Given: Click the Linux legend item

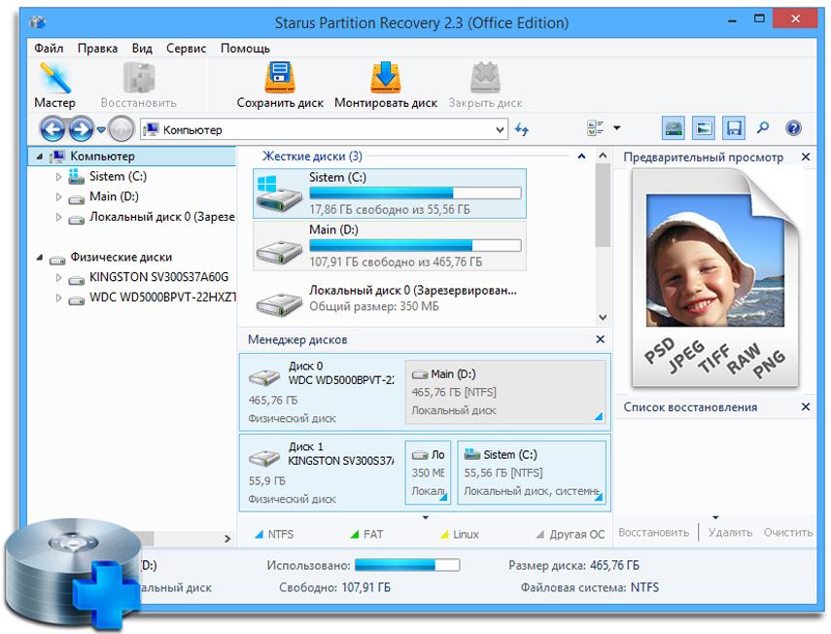Looking at the screenshot, I should tap(460, 535).
